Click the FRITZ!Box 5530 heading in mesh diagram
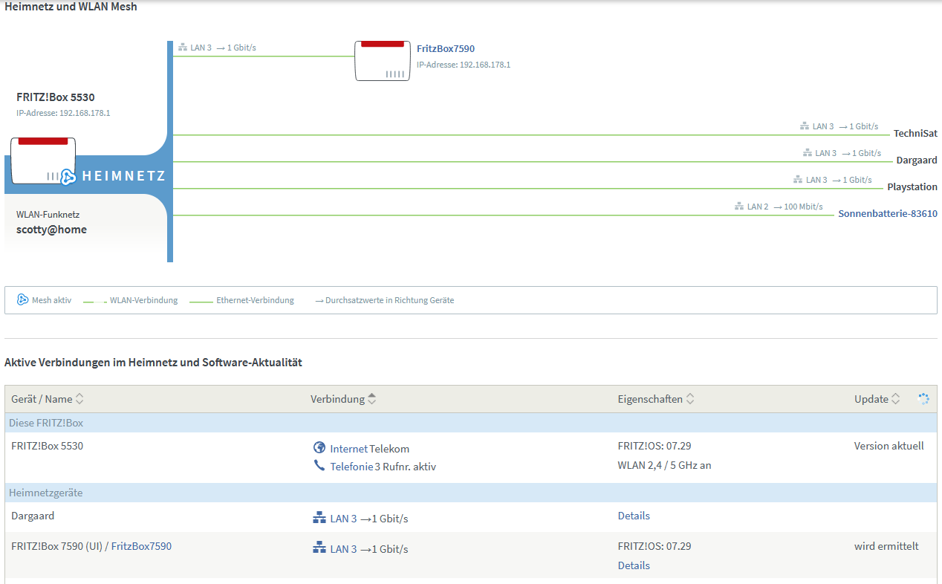942x584 pixels. 56,97
